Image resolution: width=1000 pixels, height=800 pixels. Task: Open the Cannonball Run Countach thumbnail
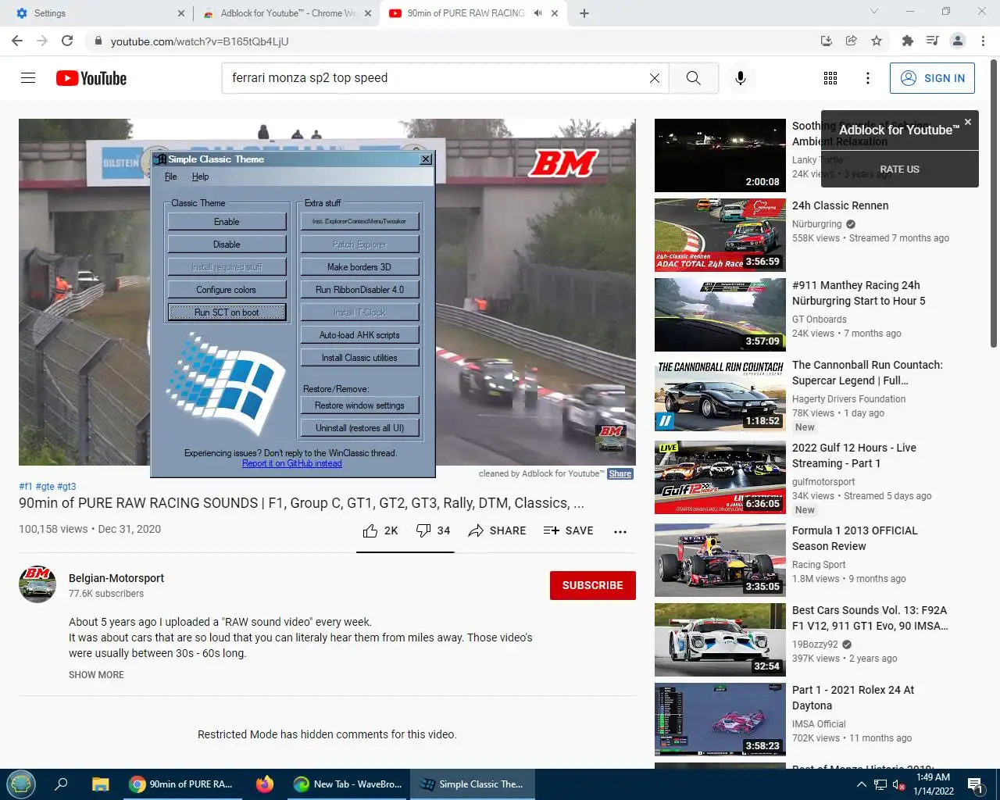[x=720, y=395]
